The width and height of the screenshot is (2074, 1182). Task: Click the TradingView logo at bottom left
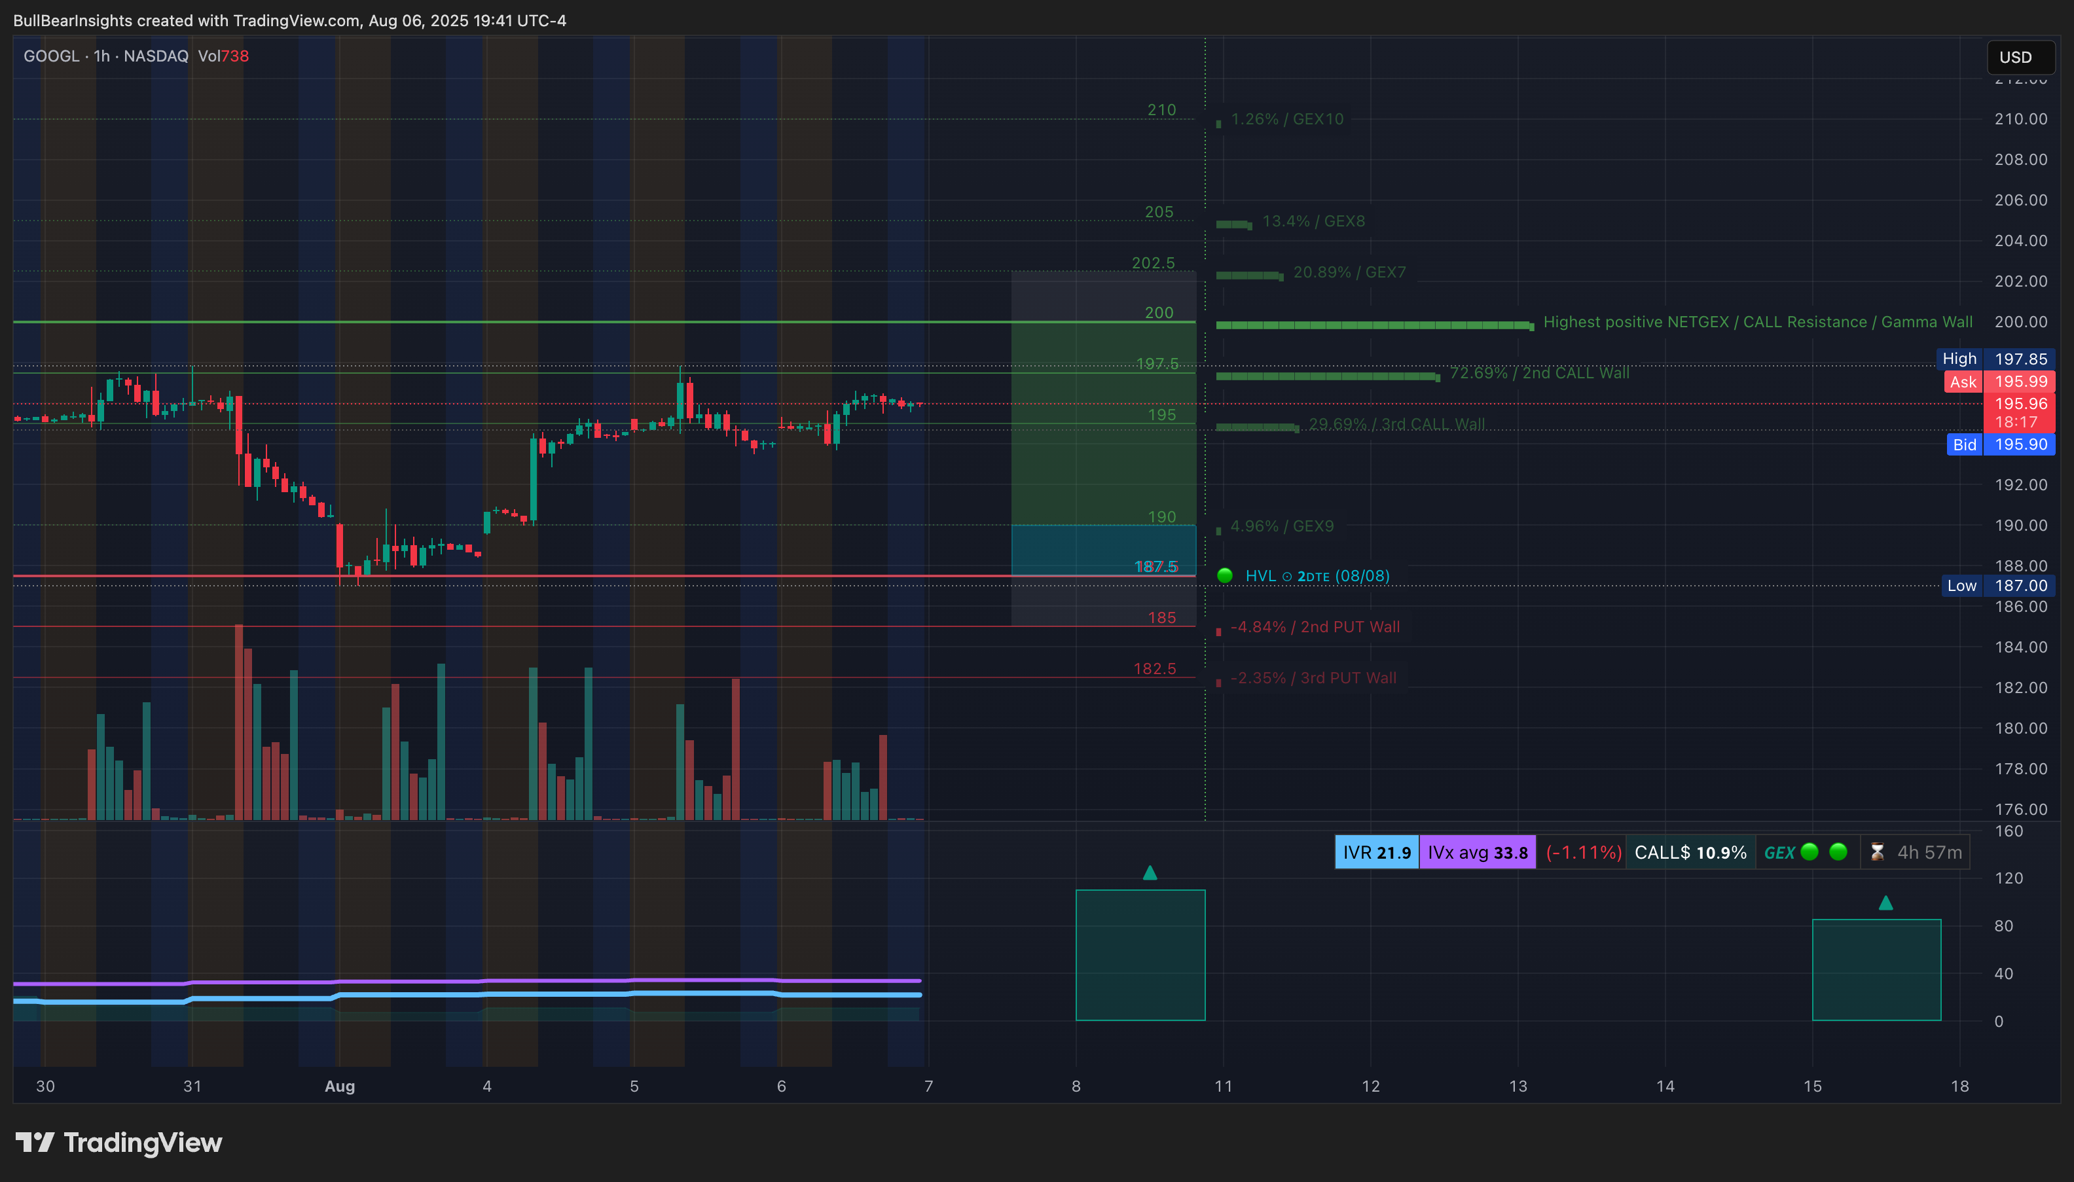118,1142
